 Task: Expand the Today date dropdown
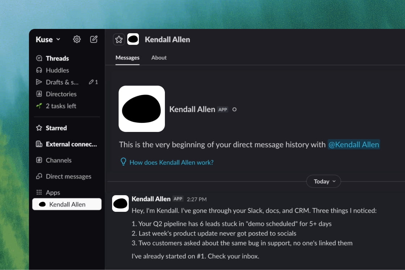click(x=324, y=181)
